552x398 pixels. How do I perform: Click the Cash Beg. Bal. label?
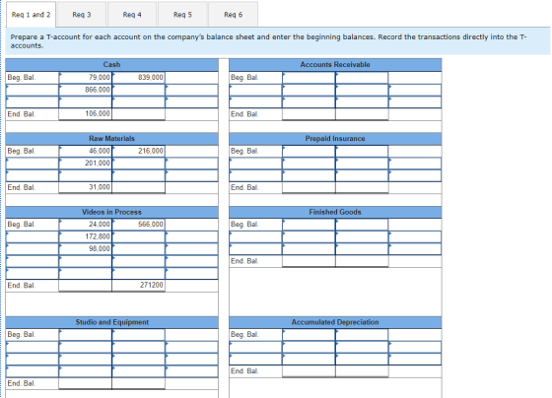[x=22, y=78]
